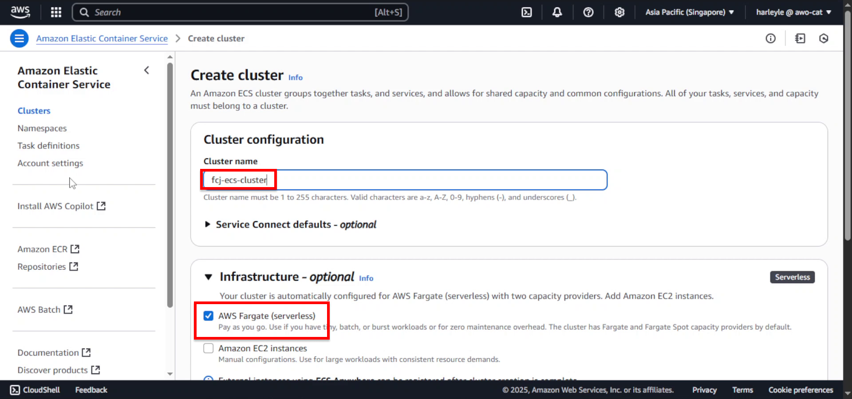
Task: Click the top Search input box
Action: [240, 12]
